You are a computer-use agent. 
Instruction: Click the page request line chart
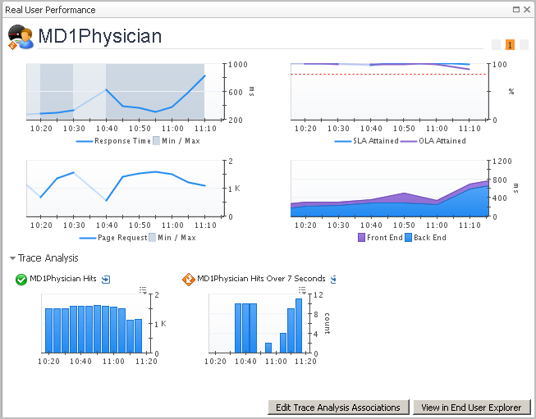[x=125, y=188]
